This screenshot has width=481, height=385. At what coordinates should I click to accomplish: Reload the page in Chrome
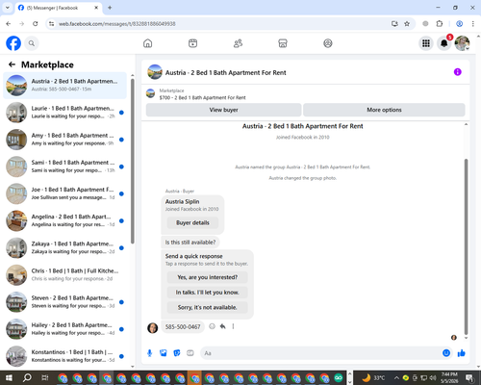(x=36, y=24)
